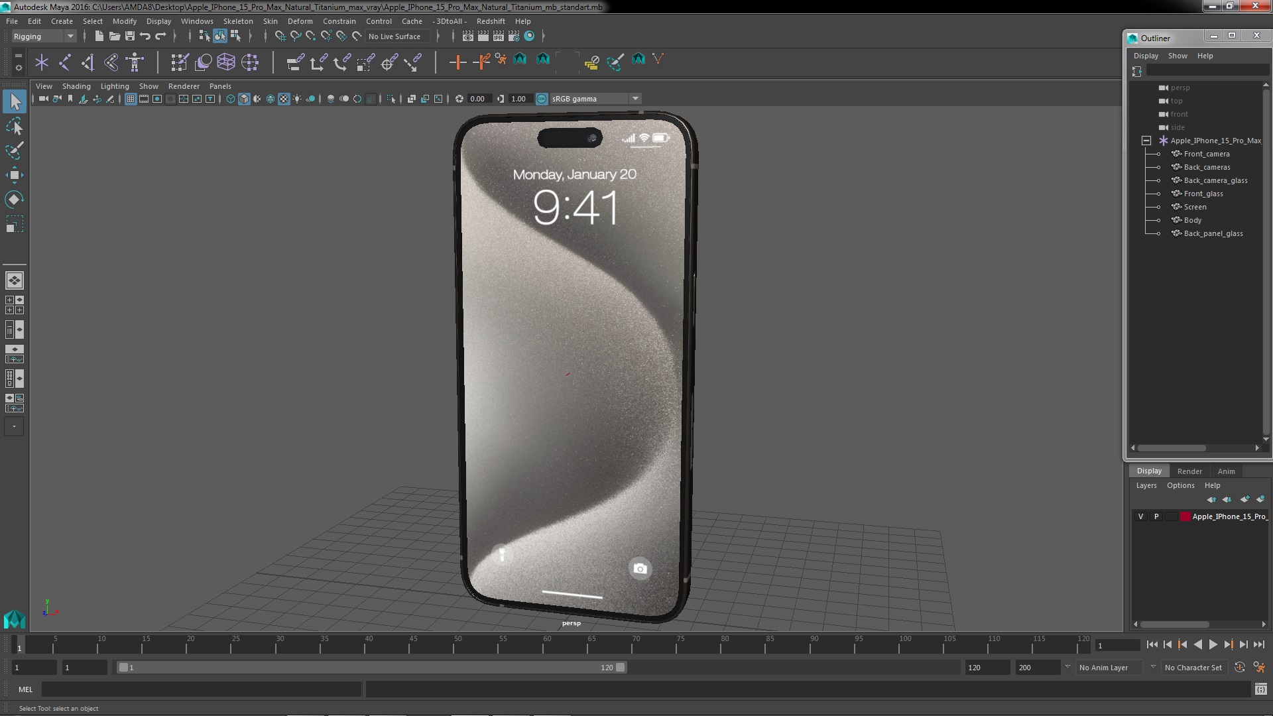Select the Screen node in Outliner
The width and height of the screenshot is (1273, 716).
1195,207
